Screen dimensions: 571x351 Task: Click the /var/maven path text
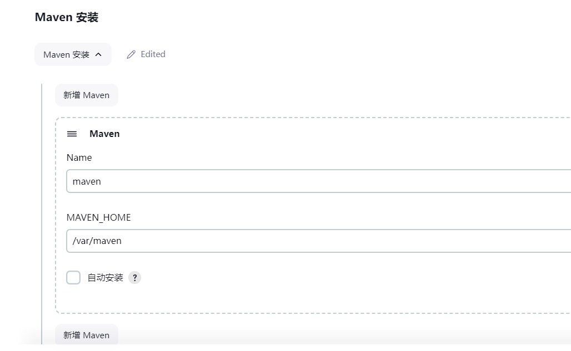pyautogui.click(x=97, y=241)
